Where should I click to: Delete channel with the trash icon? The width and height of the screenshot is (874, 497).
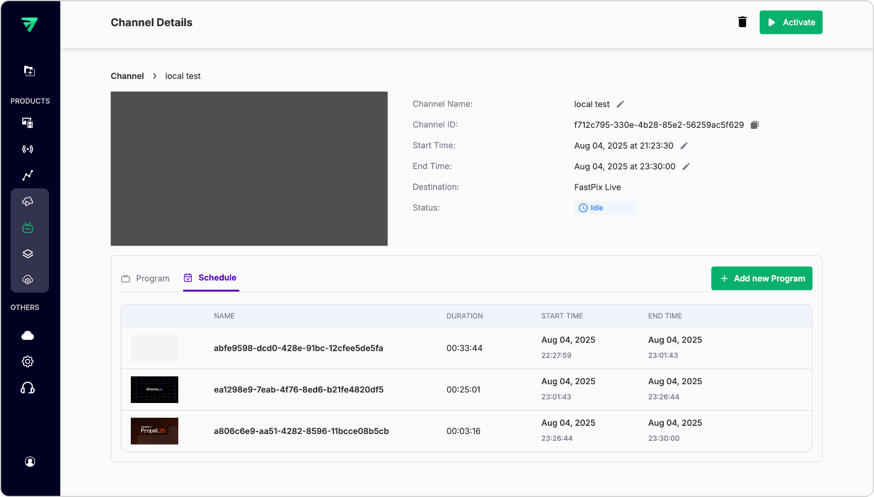click(x=742, y=22)
